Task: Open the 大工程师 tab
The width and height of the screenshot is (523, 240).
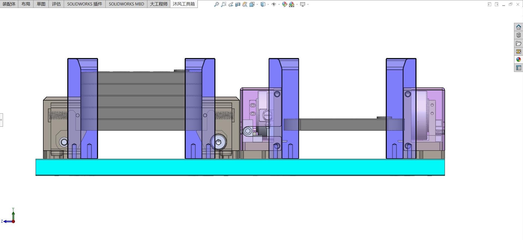Action: coord(159,4)
